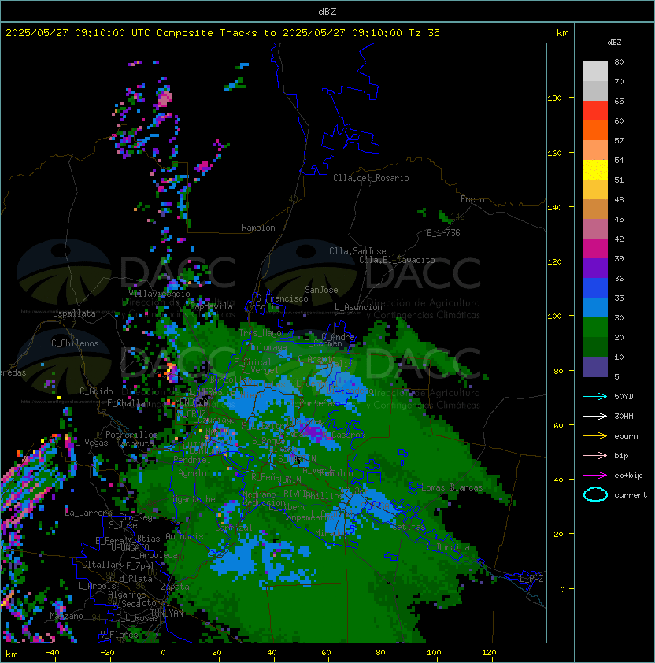Click the 'TUNUYAN' map label
This screenshot has height=663, width=655.
click(x=167, y=613)
